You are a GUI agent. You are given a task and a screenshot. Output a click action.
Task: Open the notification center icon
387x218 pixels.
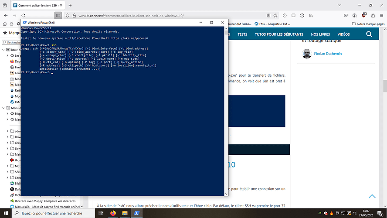click(x=380, y=213)
